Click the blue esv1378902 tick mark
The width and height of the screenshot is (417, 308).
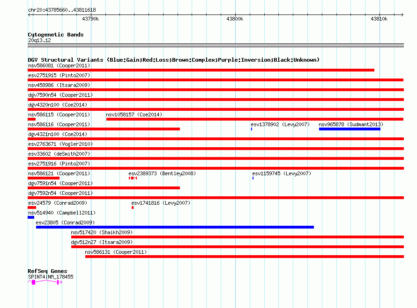click(252, 129)
